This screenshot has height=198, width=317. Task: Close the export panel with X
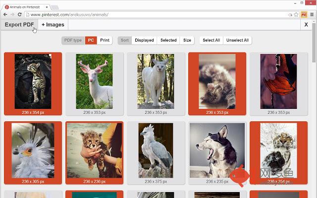coord(306,25)
